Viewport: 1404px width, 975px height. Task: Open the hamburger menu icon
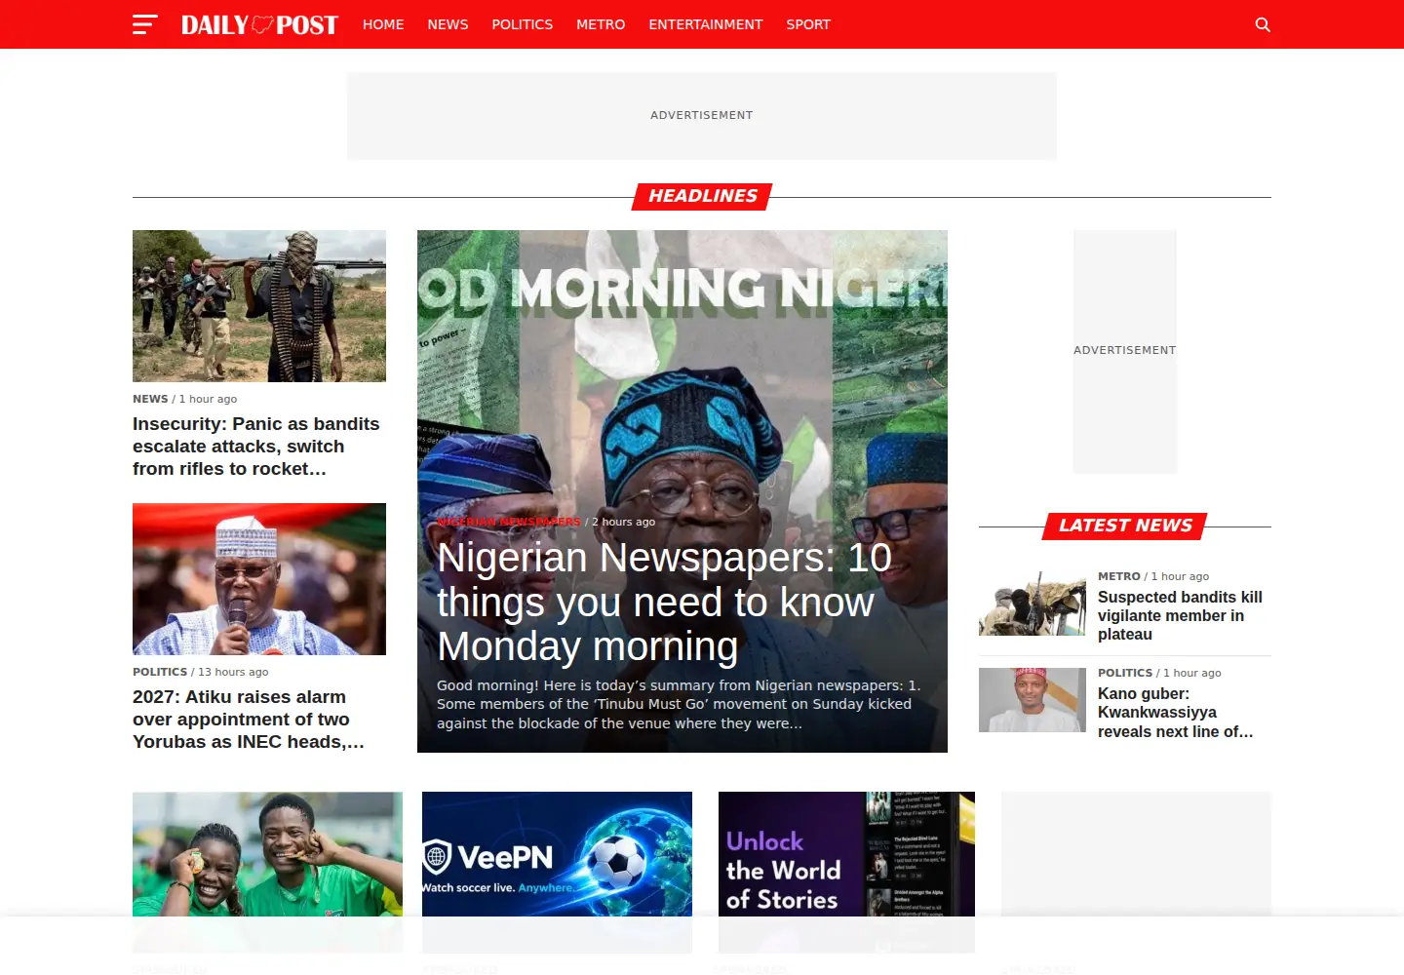145,24
